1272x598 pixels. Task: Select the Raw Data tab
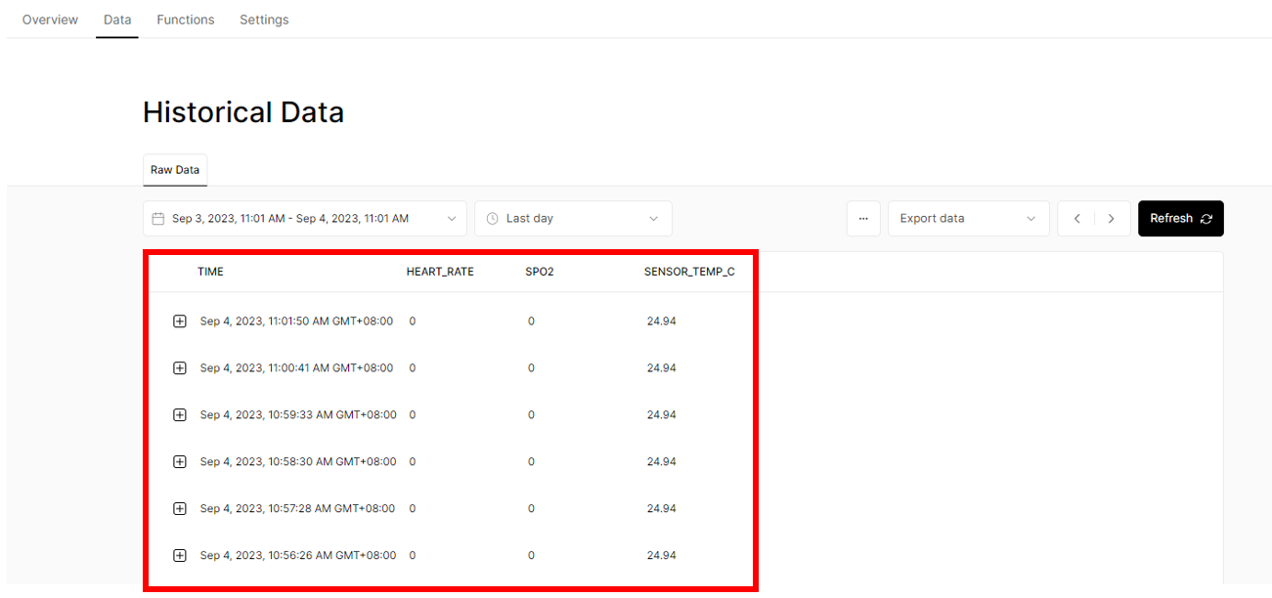(x=175, y=170)
